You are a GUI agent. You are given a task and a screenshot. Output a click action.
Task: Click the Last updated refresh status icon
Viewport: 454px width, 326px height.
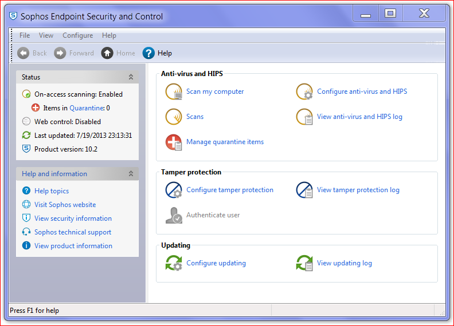tap(26, 135)
